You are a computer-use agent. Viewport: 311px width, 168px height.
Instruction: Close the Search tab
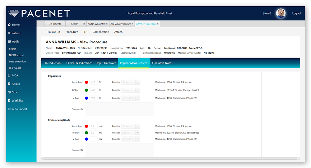[84, 24]
